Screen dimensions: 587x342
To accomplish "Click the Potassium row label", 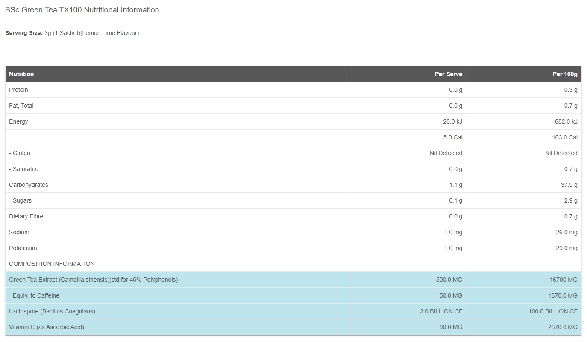I will 23,248.
